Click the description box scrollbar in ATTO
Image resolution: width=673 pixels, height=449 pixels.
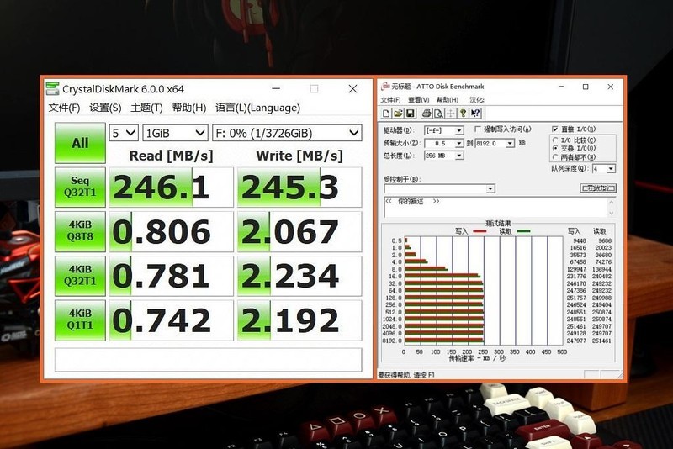(x=612, y=208)
